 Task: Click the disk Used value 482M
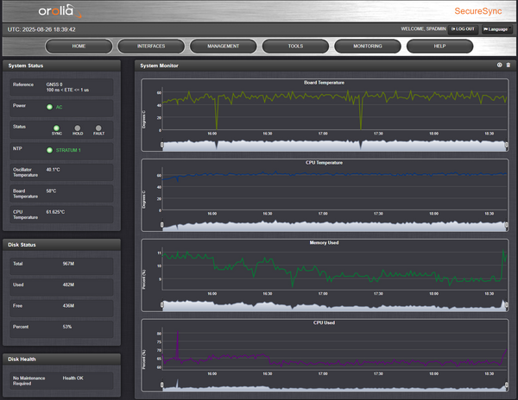pos(68,284)
